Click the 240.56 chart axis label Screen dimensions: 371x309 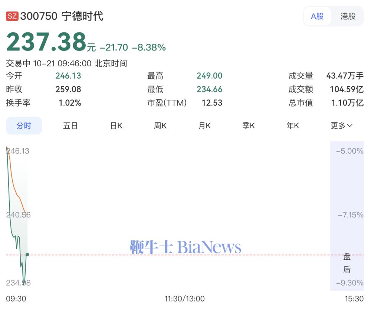coord(19,215)
